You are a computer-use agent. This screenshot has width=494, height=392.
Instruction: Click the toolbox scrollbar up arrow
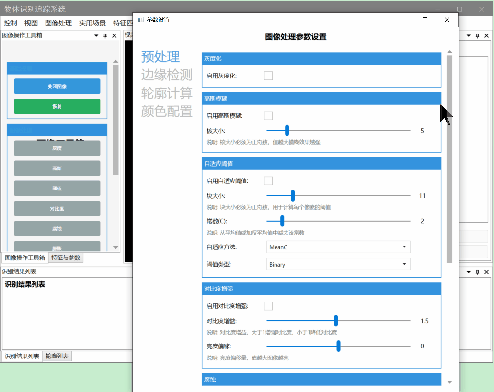click(115, 61)
